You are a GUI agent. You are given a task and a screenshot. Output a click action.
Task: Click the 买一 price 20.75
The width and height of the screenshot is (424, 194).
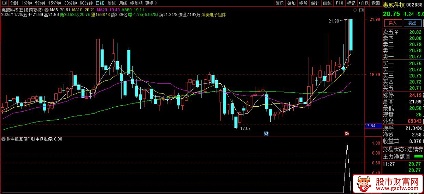pos(415,63)
